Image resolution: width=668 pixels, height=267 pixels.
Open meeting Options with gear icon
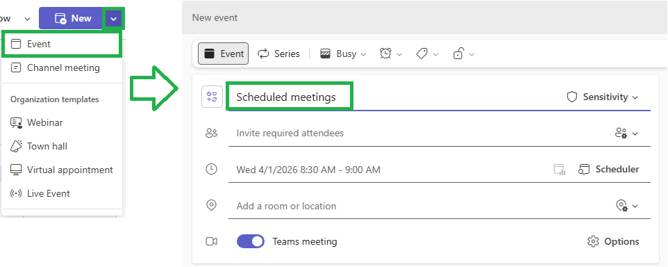pos(613,241)
